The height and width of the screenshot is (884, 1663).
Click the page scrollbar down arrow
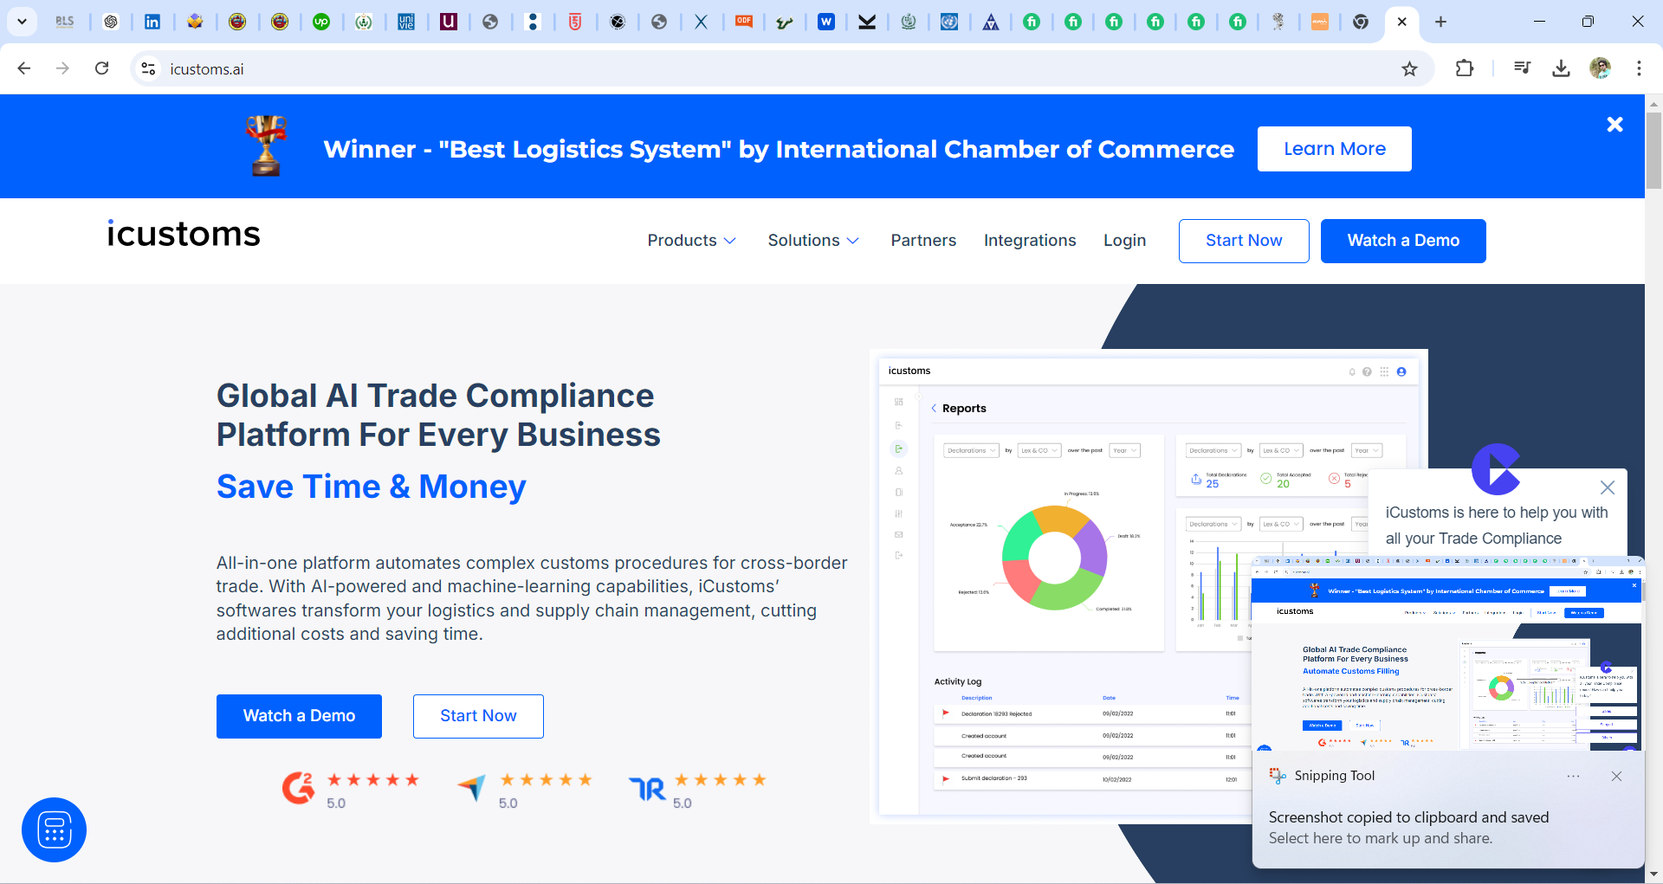tap(1653, 874)
